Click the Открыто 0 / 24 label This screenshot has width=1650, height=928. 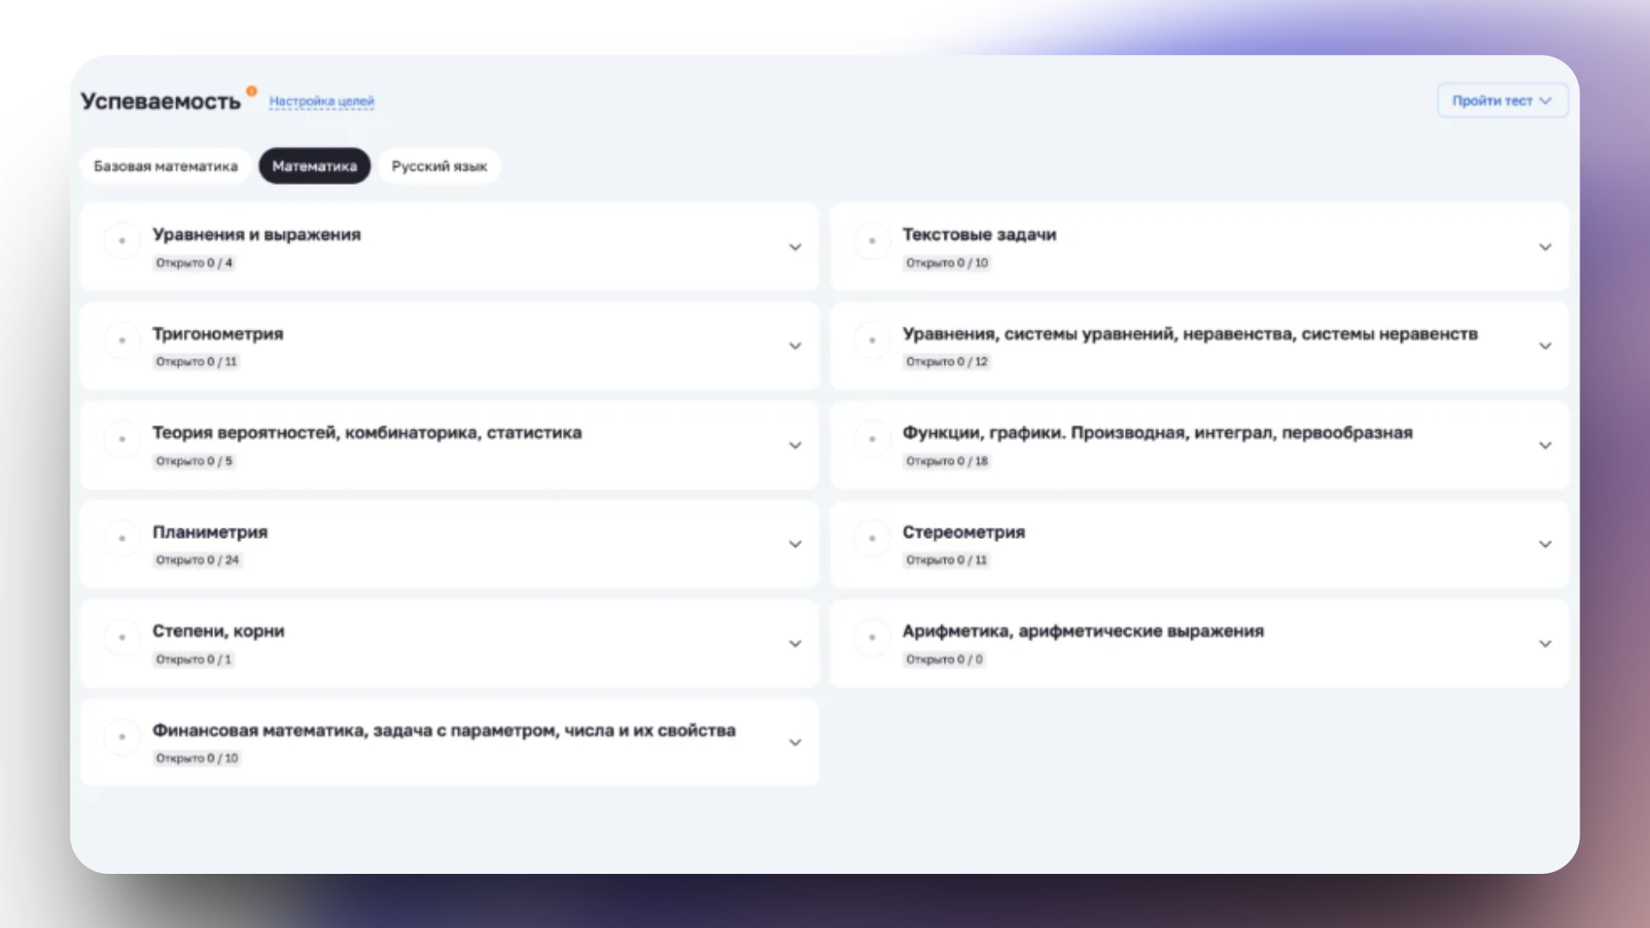tap(198, 560)
